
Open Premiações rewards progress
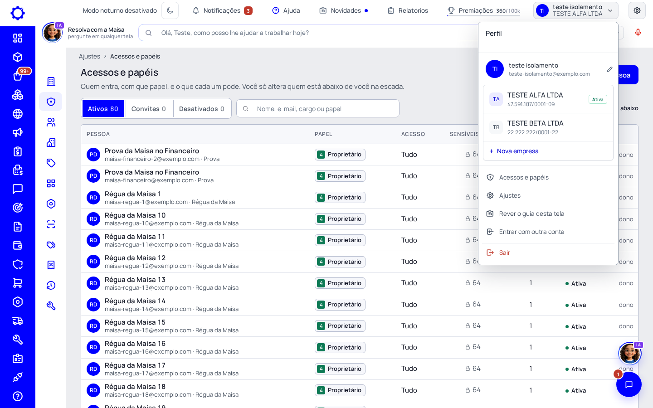(483, 10)
